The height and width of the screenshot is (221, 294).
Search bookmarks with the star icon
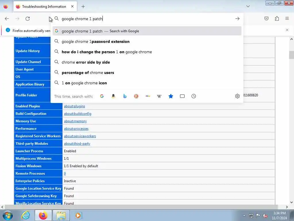click(171, 96)
